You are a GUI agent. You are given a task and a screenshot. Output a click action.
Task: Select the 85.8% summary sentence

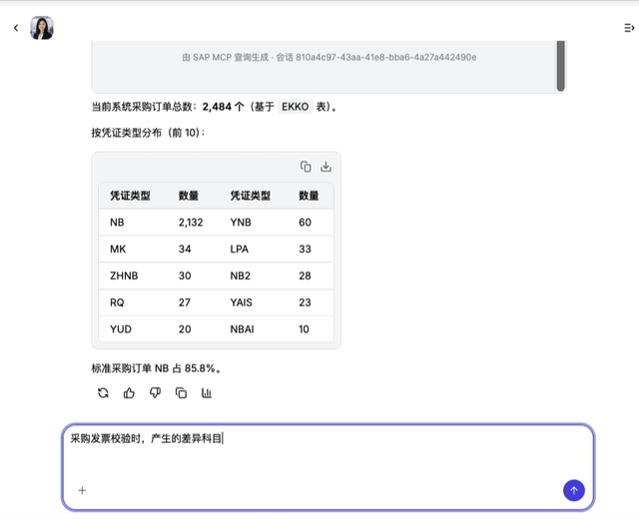click(157, 368)
